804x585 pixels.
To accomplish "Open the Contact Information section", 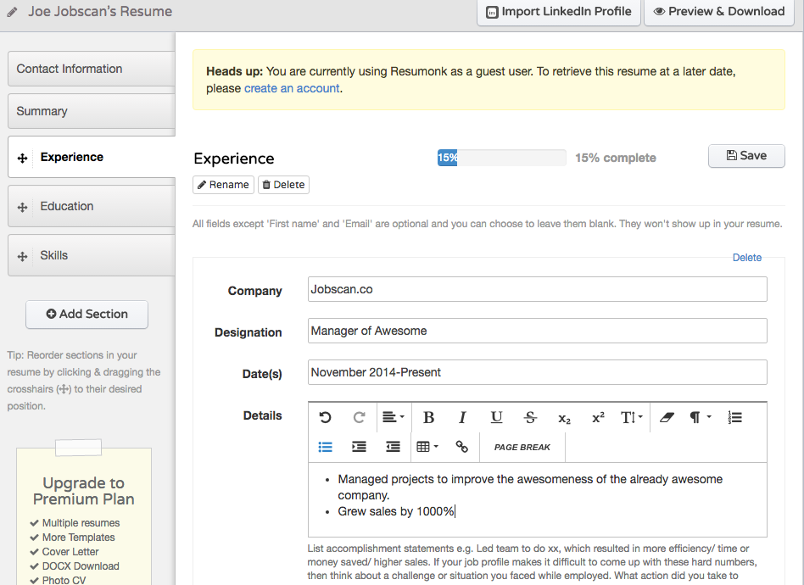I will 92,69.
